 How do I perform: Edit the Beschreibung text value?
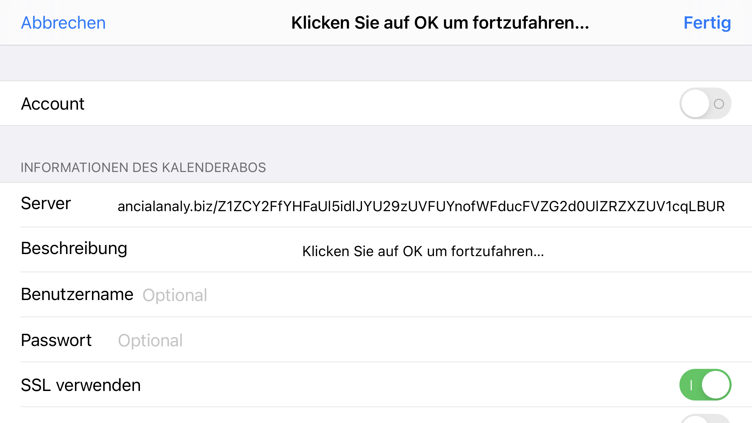[x=423, y=251]
